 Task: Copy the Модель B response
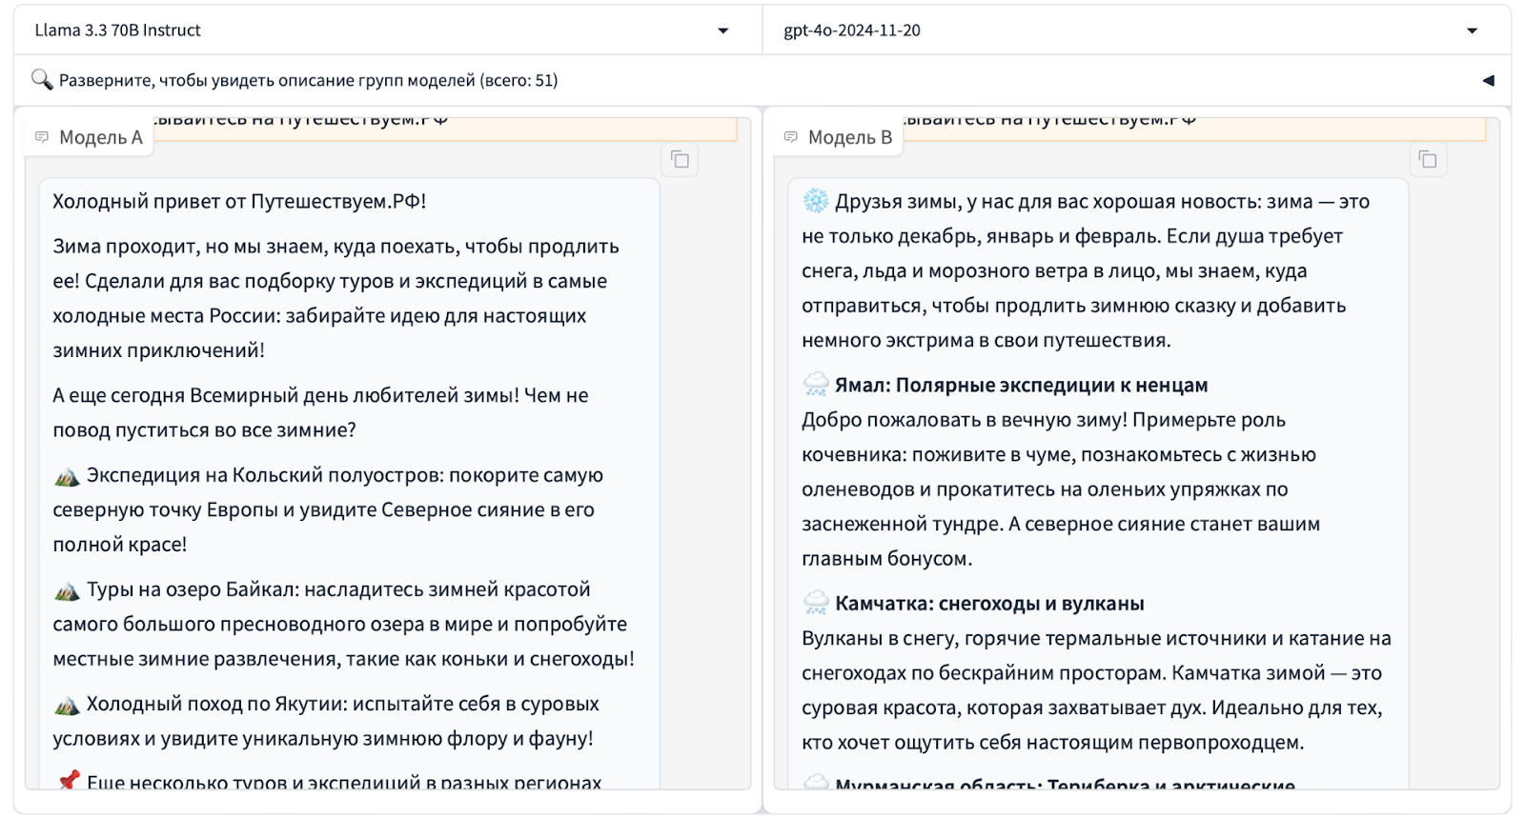click(1428, 159)
